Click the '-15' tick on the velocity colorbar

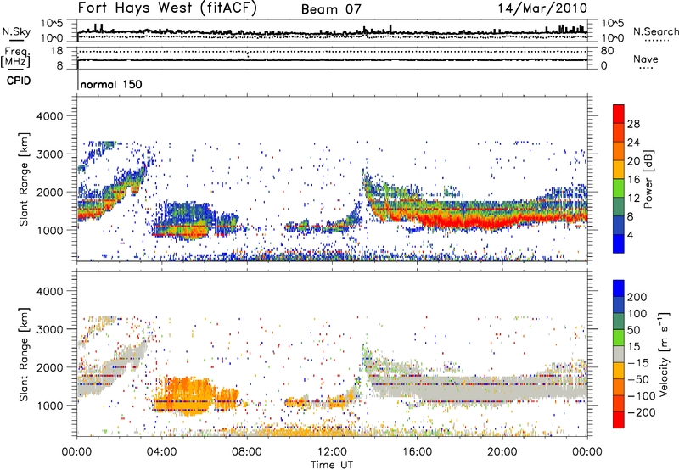[x=638, y=362]
